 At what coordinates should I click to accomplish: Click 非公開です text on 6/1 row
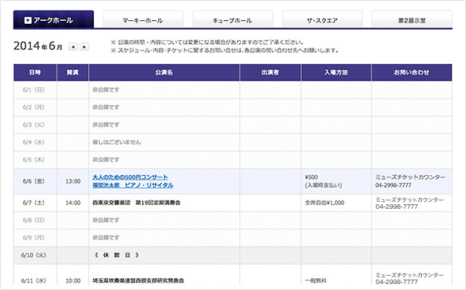pyautogui.click(x=106, y=89)
